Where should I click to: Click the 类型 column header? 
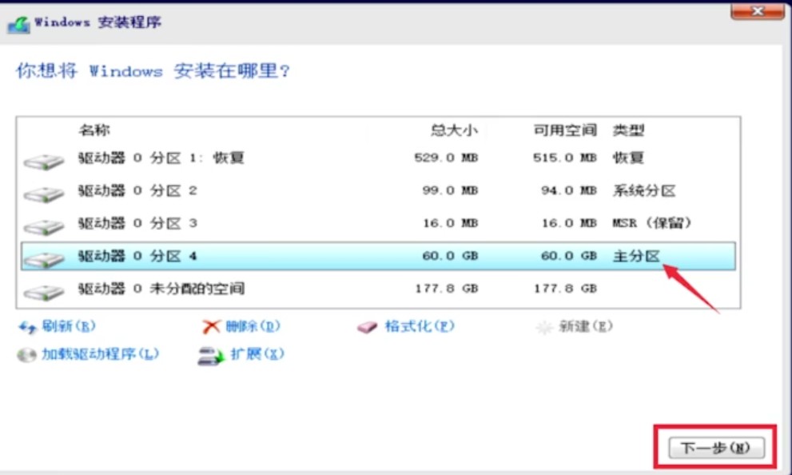pos(628,130)
